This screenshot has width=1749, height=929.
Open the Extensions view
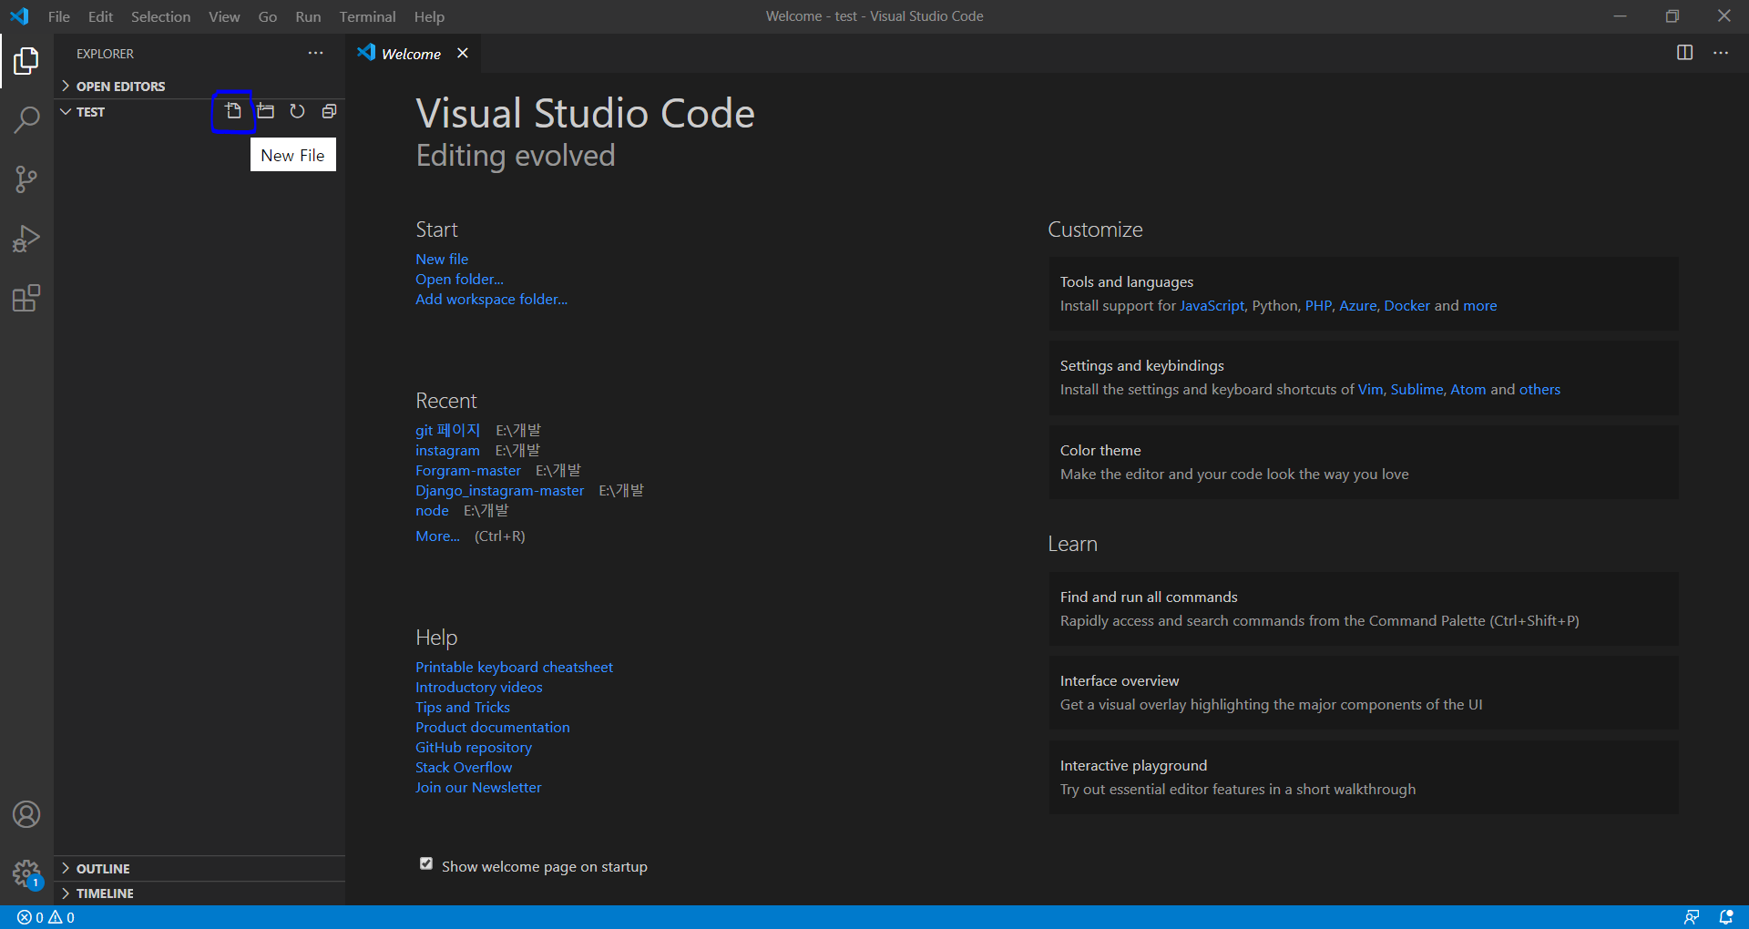[26, 299]
